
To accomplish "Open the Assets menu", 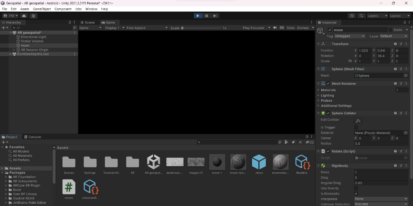I will pyautogui.click(x=25, y=9).
